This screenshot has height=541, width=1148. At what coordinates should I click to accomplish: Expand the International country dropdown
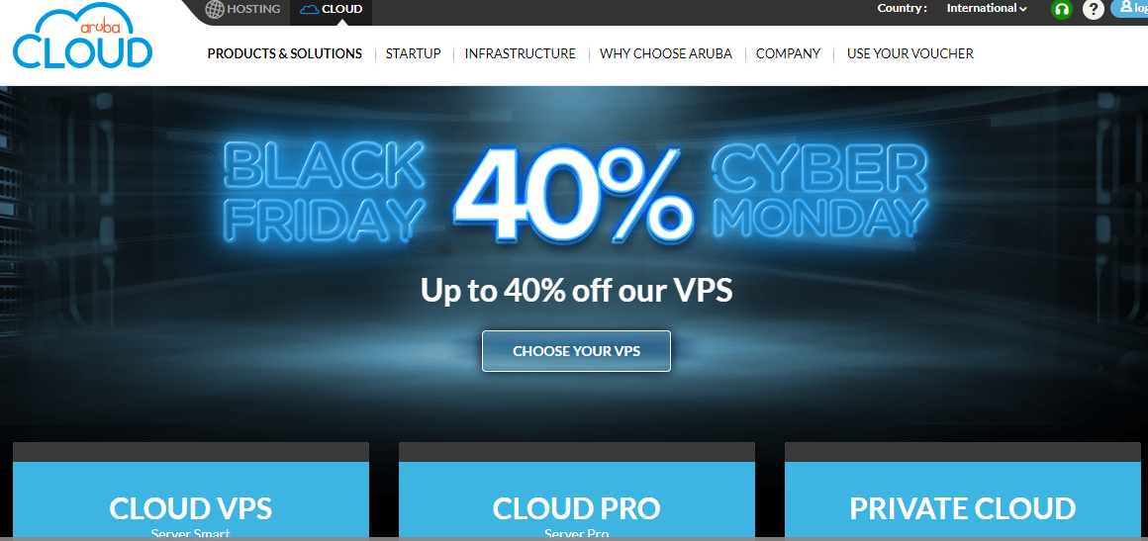coord(987,9)
